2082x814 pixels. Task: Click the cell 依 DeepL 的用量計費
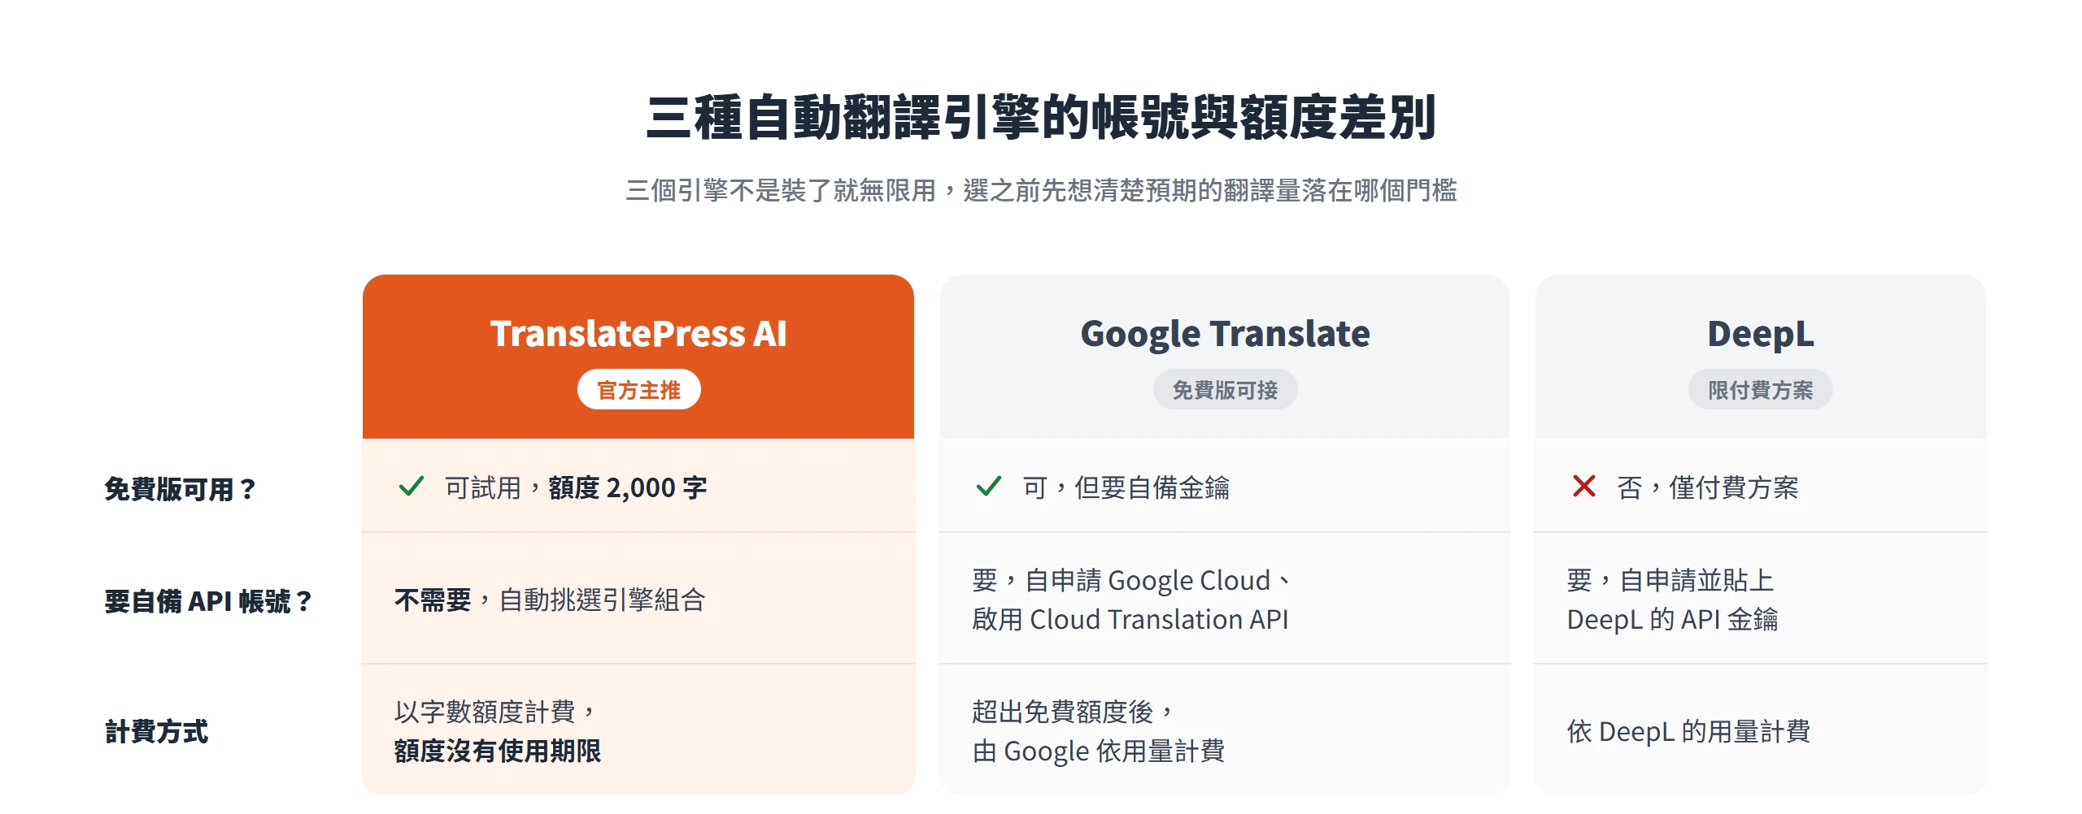coord(1760,730)
